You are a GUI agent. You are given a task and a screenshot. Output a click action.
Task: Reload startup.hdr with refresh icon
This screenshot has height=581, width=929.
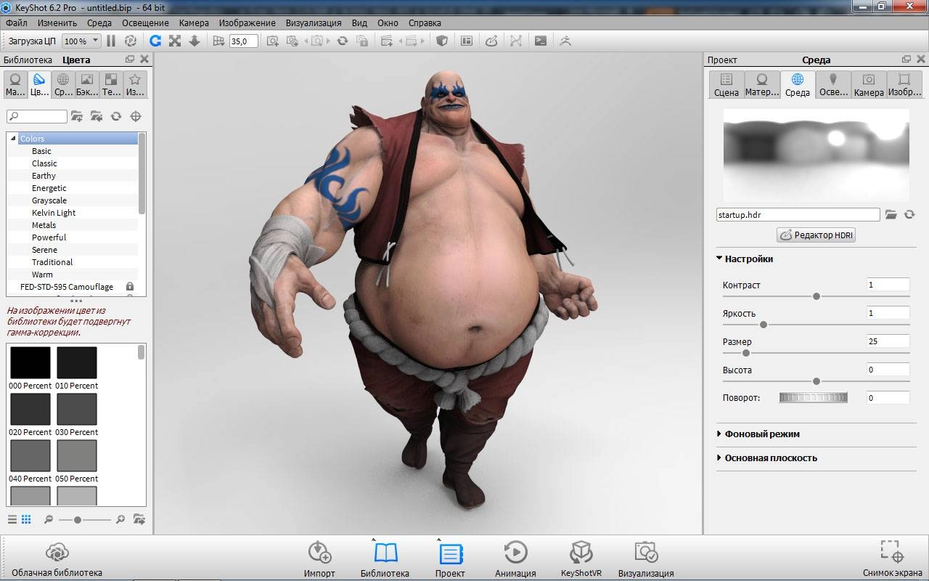(909, 215)
